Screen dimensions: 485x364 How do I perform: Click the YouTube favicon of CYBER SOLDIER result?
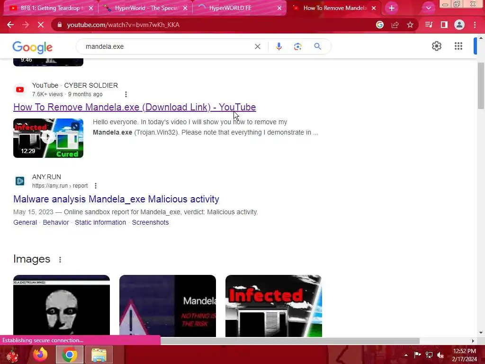20,90
